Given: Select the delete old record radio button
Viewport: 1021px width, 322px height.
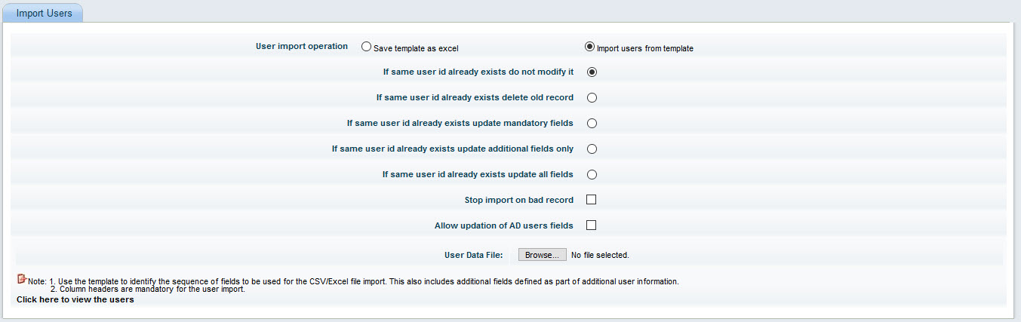Looking at the screenshot, I should pyautogui.click(x=592, y=98).
